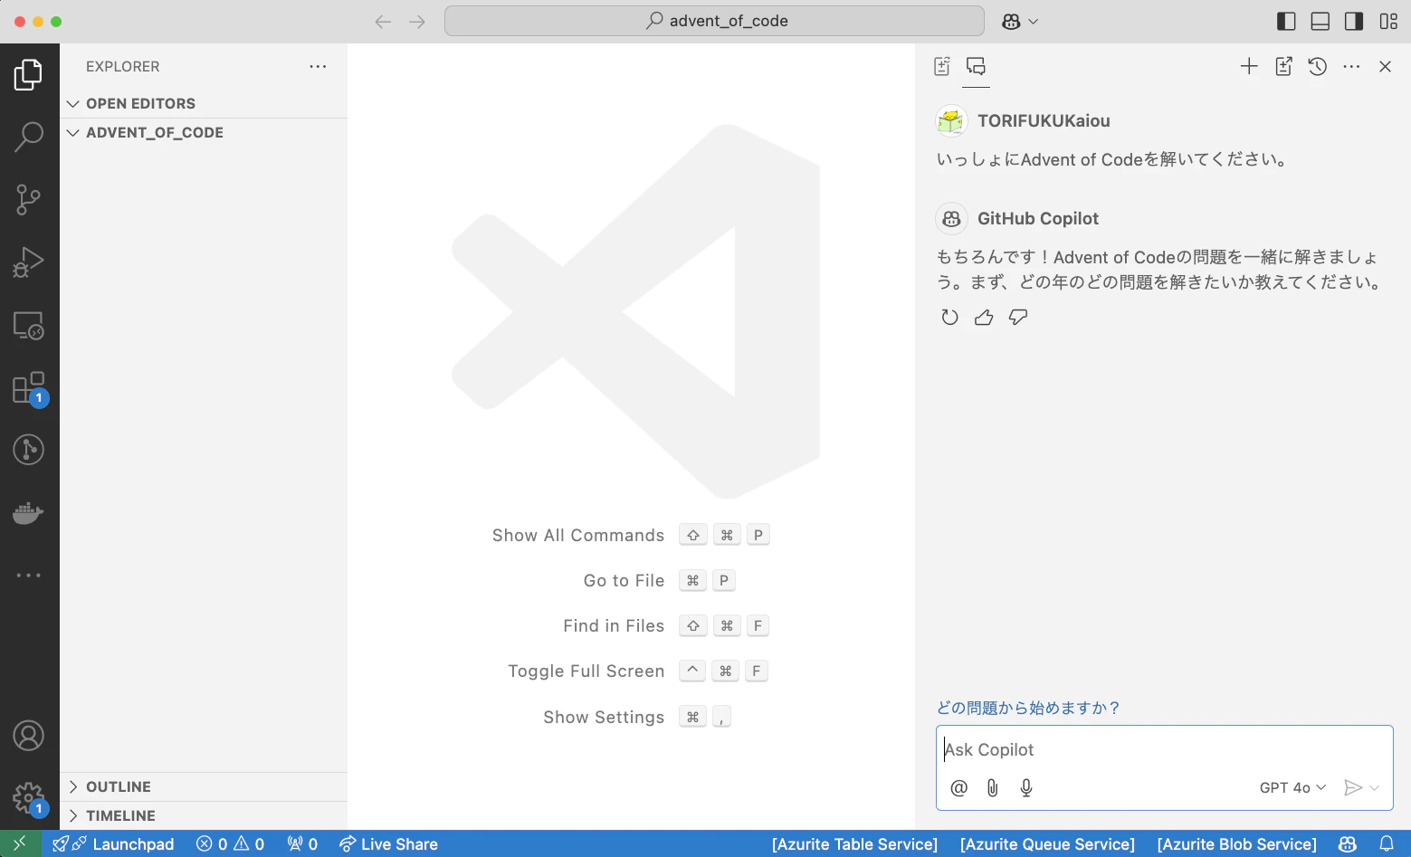Click Azurite Queue Service status item

tap(1047, 843)
